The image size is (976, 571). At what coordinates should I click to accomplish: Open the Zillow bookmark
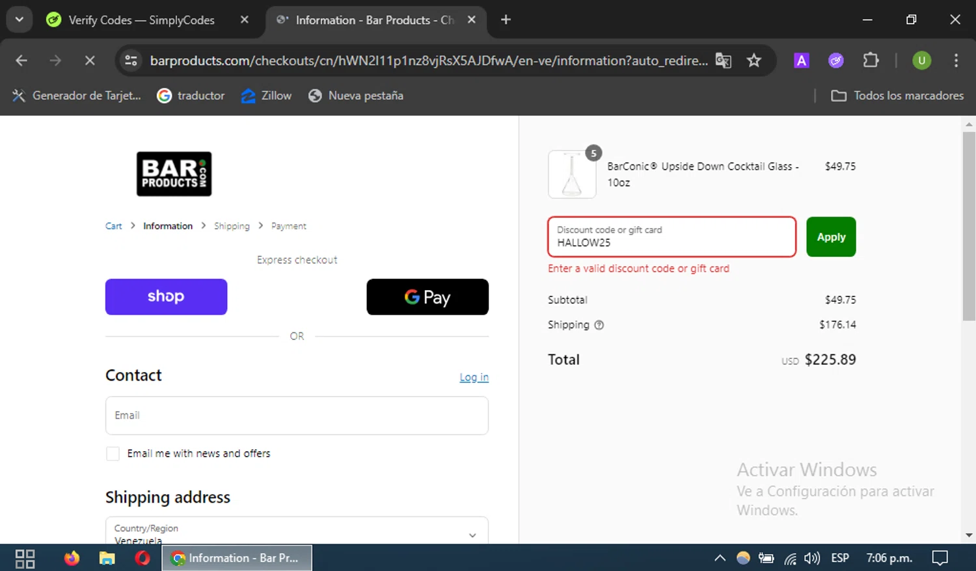click(x=267, y=96)
